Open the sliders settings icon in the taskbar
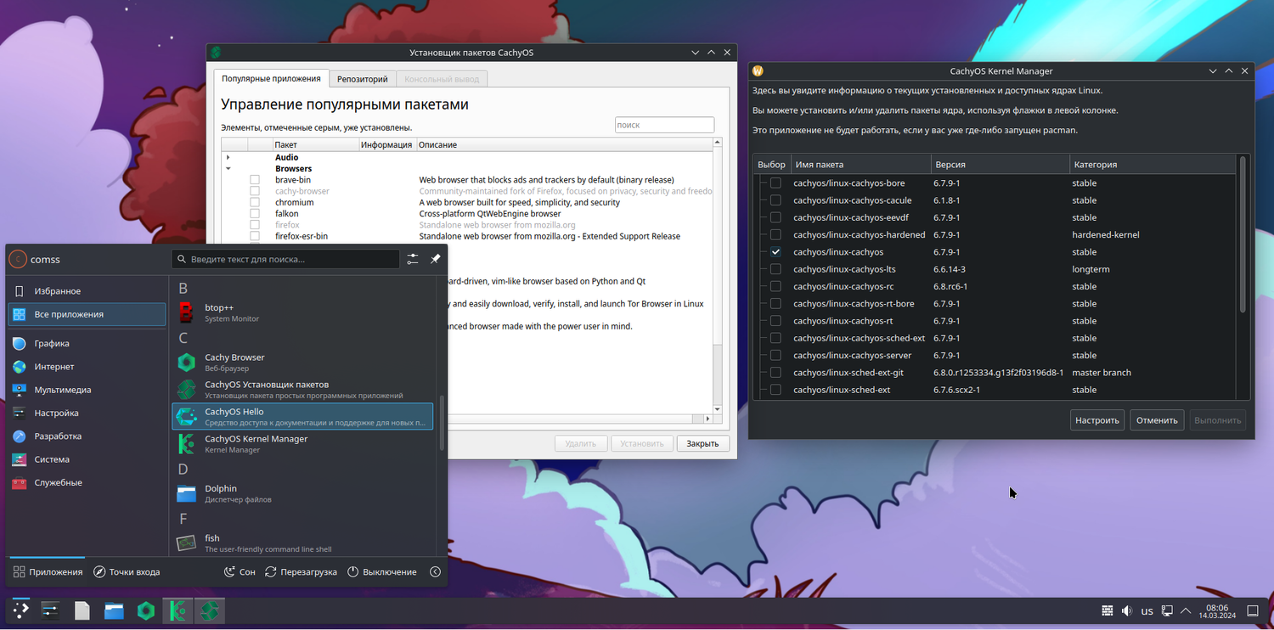 click(50, 610)
